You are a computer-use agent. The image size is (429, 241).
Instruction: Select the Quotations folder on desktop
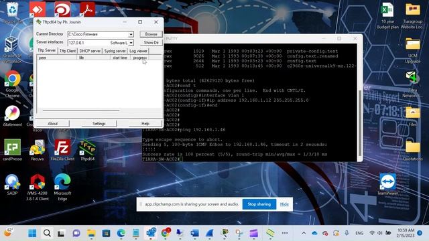[x=413, y=151]
